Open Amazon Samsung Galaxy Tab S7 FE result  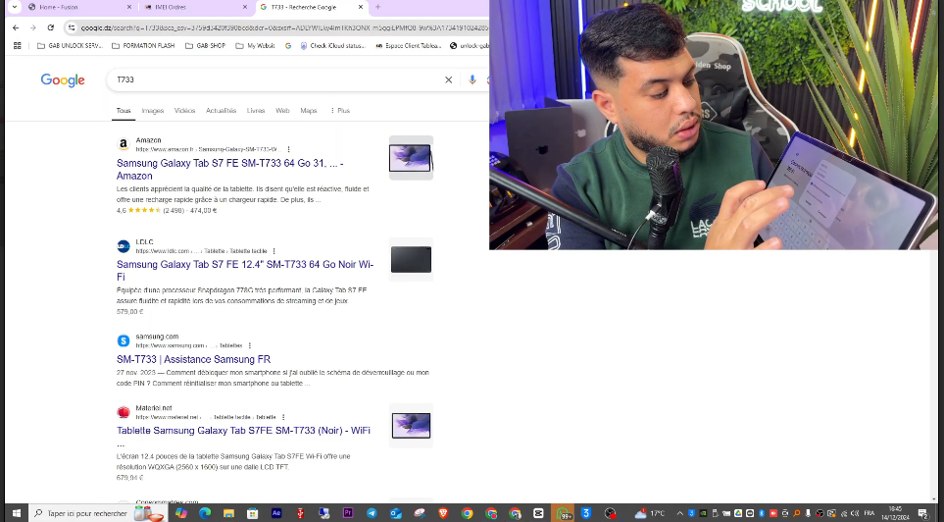pos(230,170)
